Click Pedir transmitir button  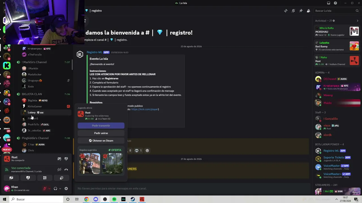[x=101, y=125]
